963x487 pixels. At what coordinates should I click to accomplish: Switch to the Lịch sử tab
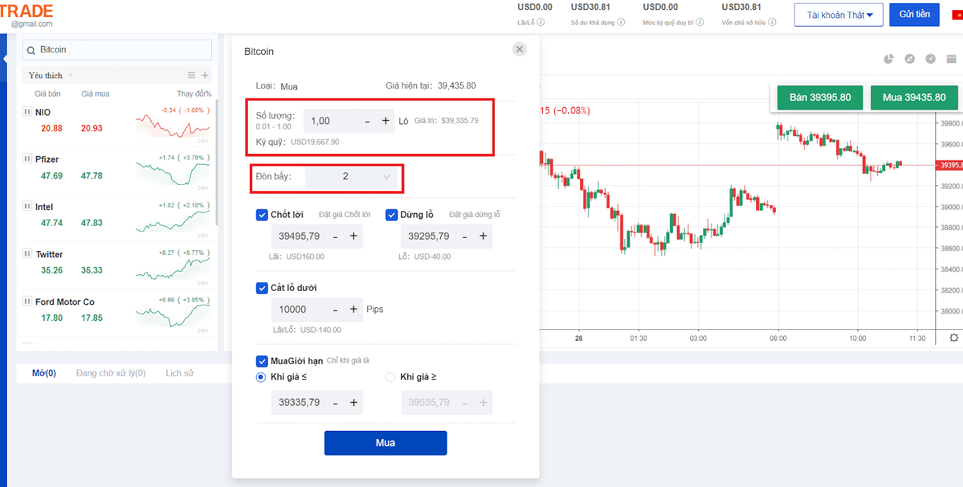click(179, 373)
